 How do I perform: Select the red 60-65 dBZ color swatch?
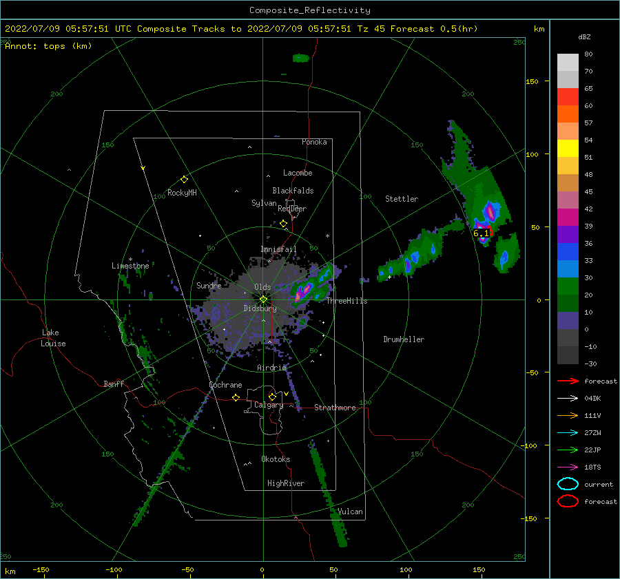568,97
